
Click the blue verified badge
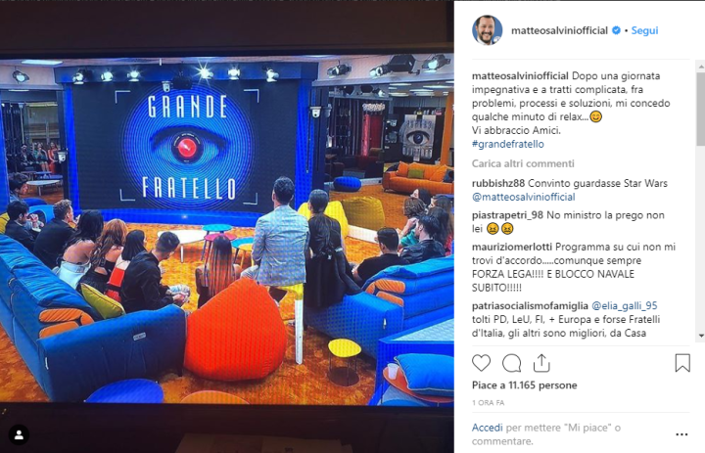click(x=616, y=30)
